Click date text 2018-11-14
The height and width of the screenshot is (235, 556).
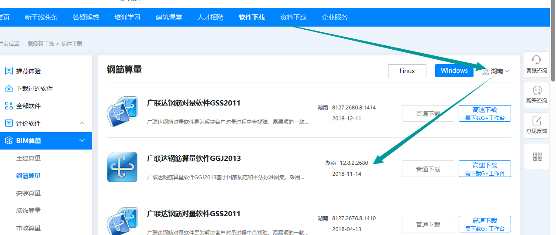pyautogui.click(x=347, y=174)
